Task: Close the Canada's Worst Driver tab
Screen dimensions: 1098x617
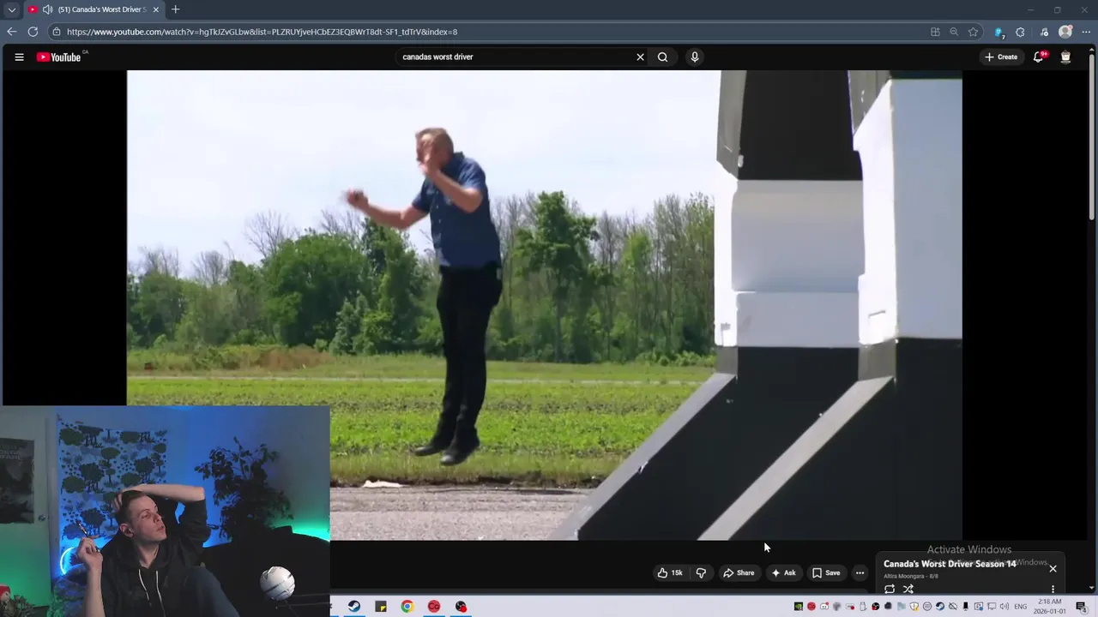Action: [x=155, y=9]
